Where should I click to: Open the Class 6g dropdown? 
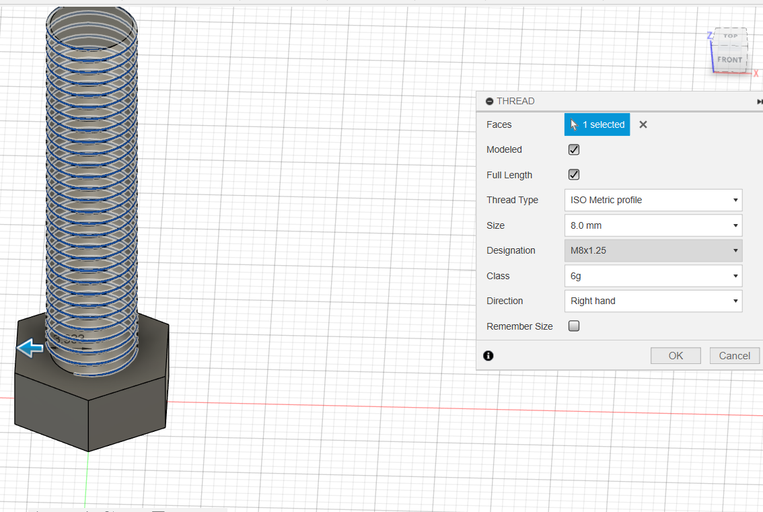653,276
